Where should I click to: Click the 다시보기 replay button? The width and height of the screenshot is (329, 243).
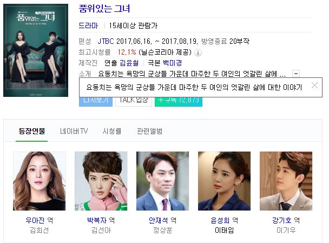pyautogui.click(x=96, y=102)
